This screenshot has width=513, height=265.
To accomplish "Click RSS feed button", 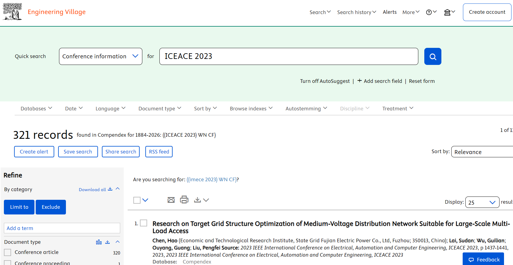I will tap(159, 152).
